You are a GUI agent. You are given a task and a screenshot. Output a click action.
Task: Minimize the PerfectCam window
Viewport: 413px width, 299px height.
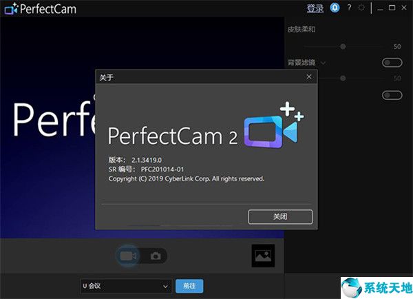tap(380, 8)
